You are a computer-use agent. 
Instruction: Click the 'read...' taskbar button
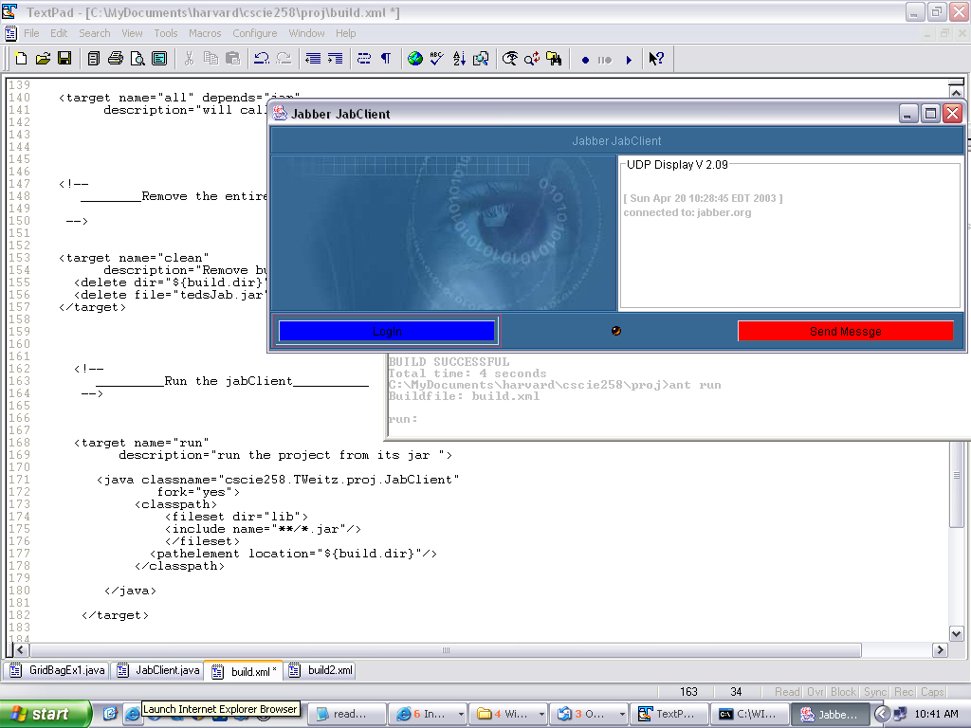(x=347, y=715)
